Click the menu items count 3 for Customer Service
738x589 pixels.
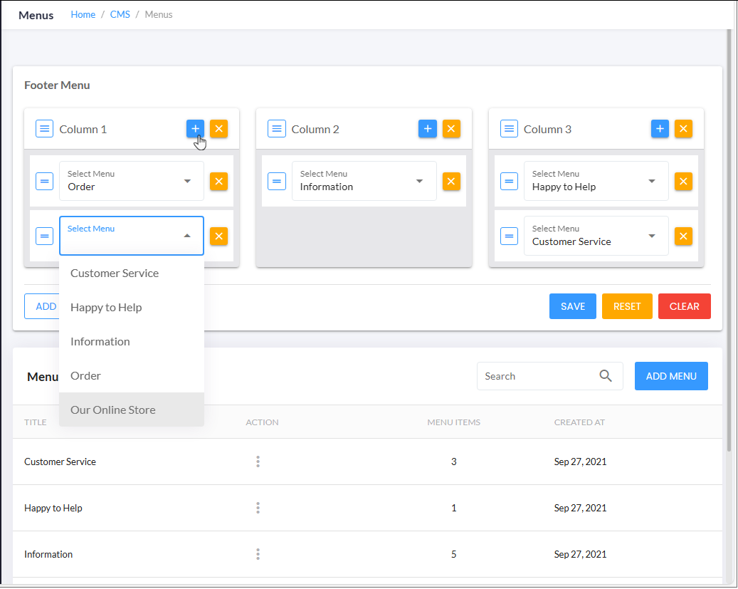(454, 462)
